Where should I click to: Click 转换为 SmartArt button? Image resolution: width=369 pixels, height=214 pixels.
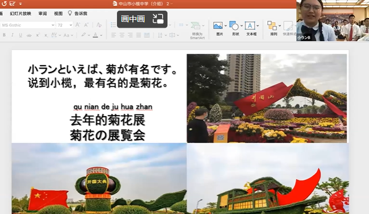pos(197,30)
